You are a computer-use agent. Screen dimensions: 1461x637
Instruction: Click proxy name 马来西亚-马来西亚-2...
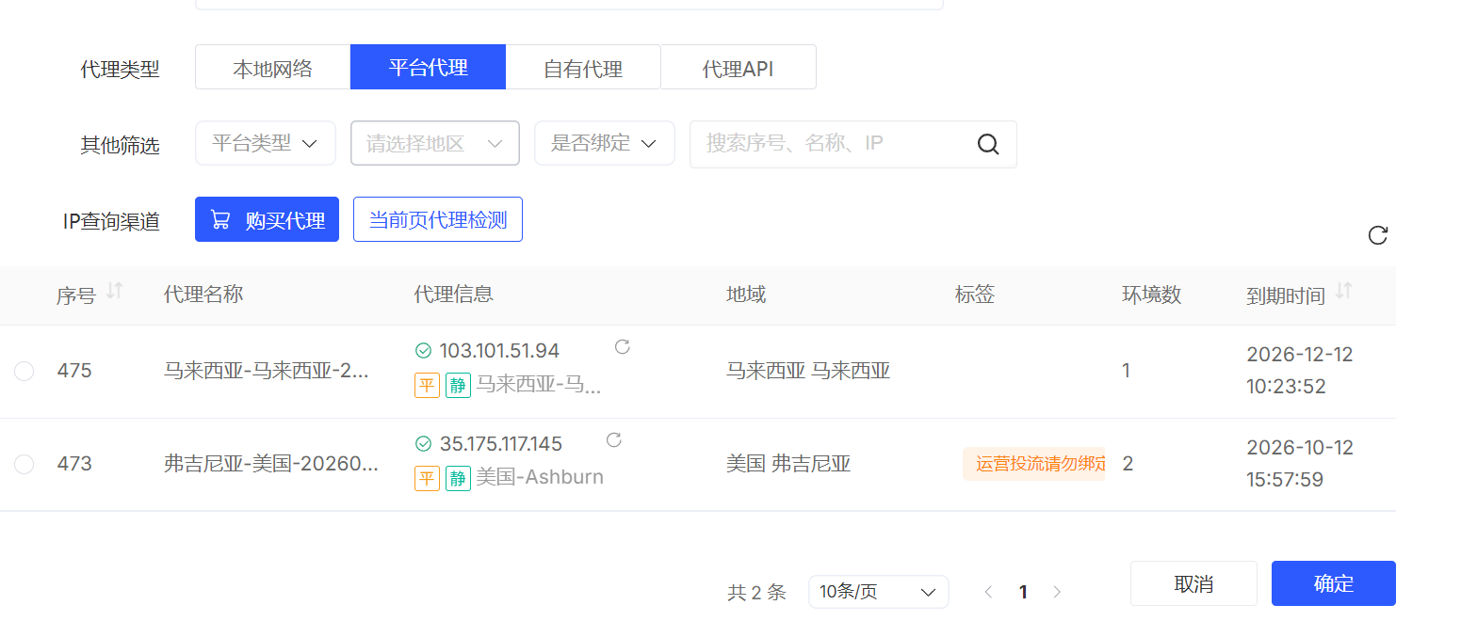(267, 371)
